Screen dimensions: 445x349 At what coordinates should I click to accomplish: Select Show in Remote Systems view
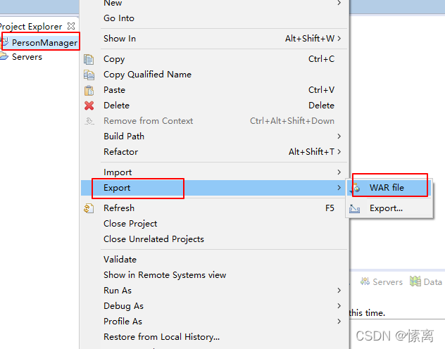(x=214, y=275)
